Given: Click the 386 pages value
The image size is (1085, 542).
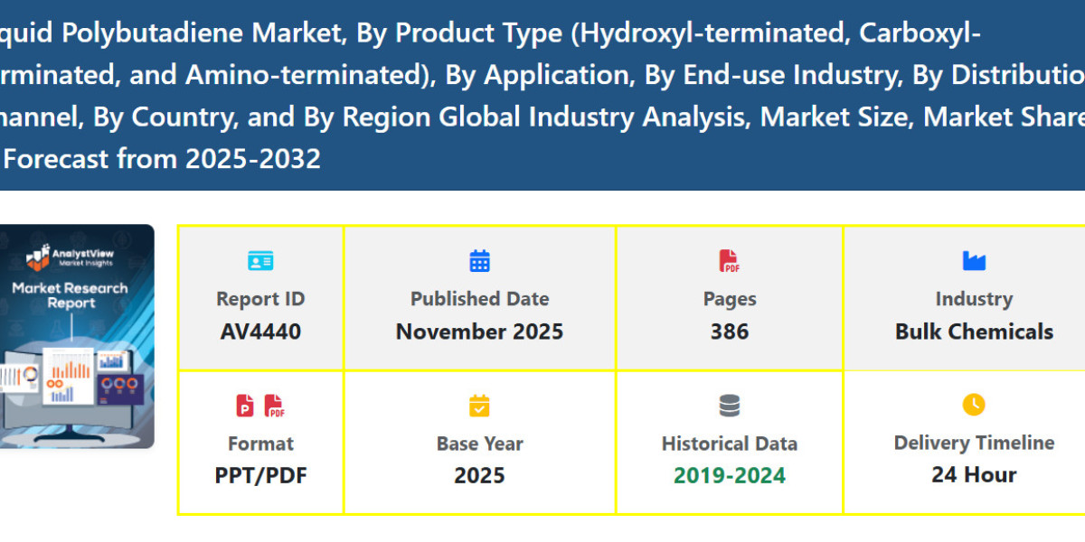Looking at the screenshot, I should tap(729, 331).
